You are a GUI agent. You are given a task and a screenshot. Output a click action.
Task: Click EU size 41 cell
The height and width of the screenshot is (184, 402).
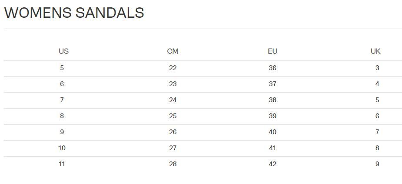[272, 148]
